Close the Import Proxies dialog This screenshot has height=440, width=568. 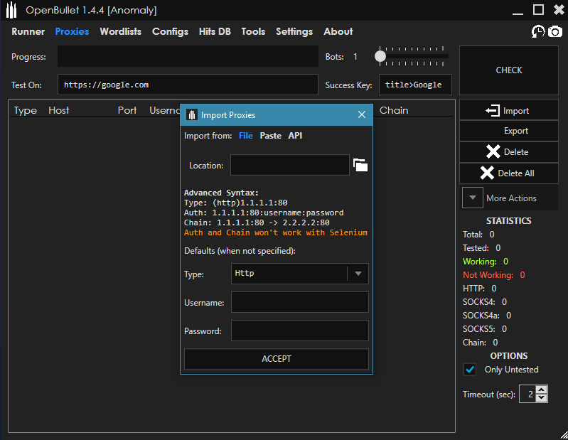tap(362, 115)
